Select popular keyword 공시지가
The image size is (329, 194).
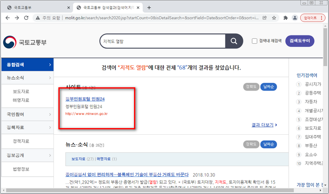click(313, 84)
